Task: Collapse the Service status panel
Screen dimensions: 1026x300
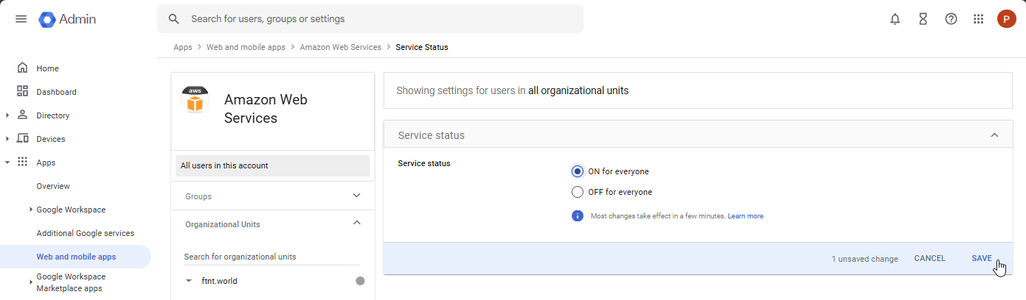Action: pyautogui.click(x=994, y=135)
